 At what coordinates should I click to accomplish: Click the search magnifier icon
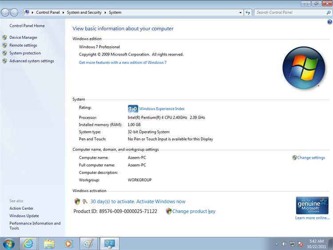click(329, 12)
